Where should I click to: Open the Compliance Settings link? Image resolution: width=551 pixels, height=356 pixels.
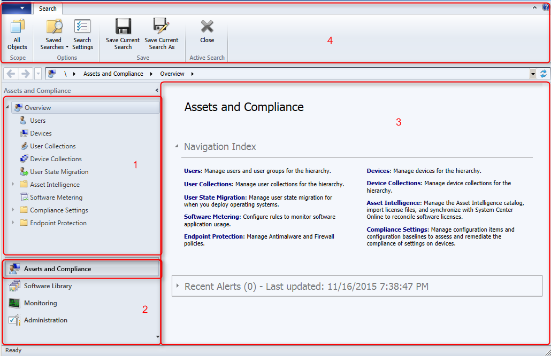tap(397, 230)
